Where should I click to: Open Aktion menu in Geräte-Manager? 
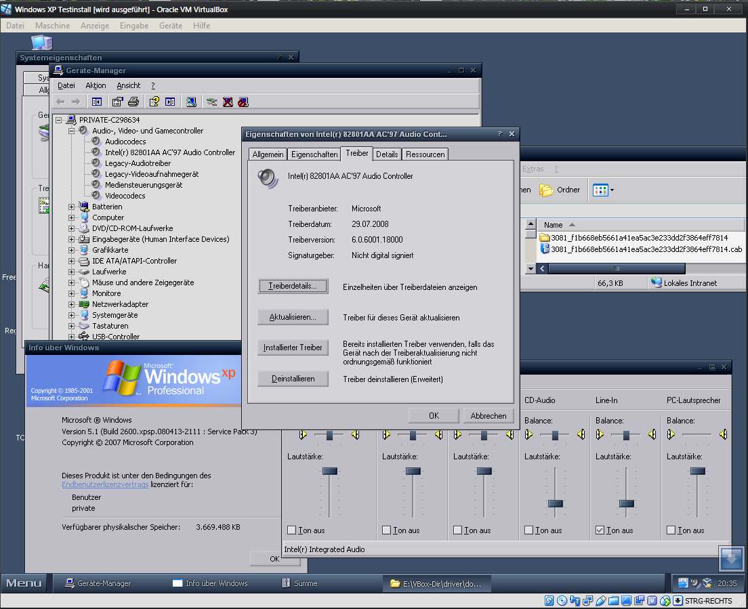tap(96, 85)
